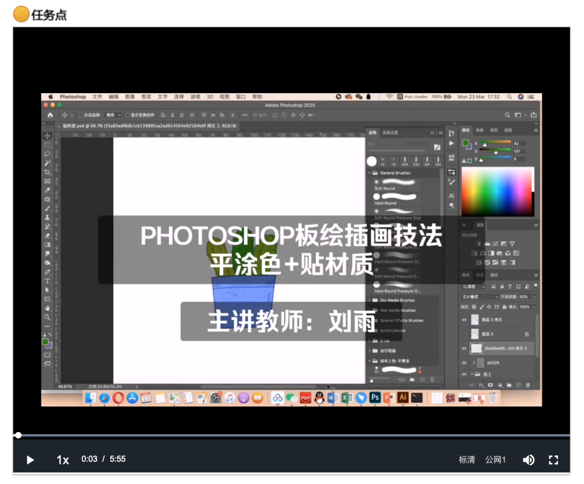Choose the Hand tool
Viewport: 584px width, 484px height.
(x=47, y=308)
